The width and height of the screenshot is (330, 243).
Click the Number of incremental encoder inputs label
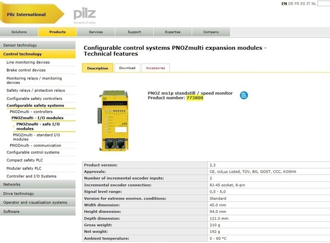[x=124, y=178]
